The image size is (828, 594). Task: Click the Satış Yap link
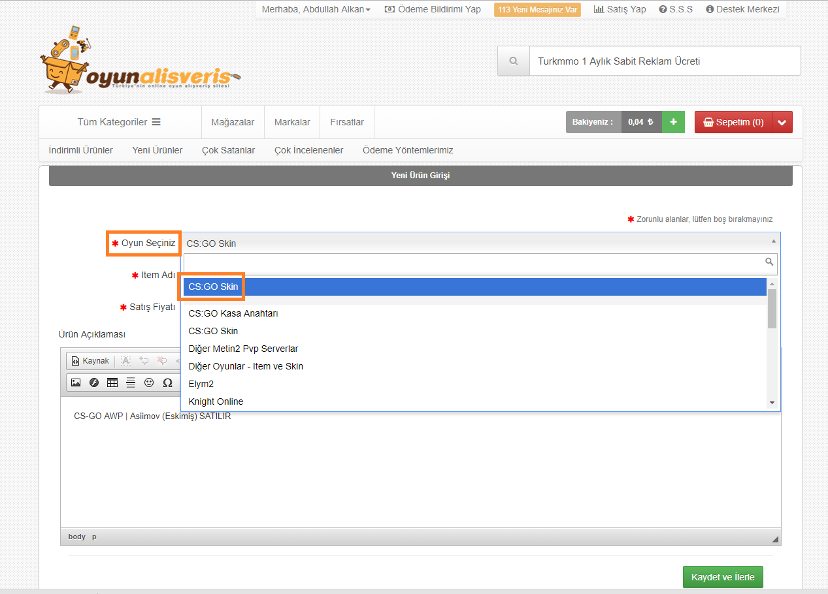620,9
